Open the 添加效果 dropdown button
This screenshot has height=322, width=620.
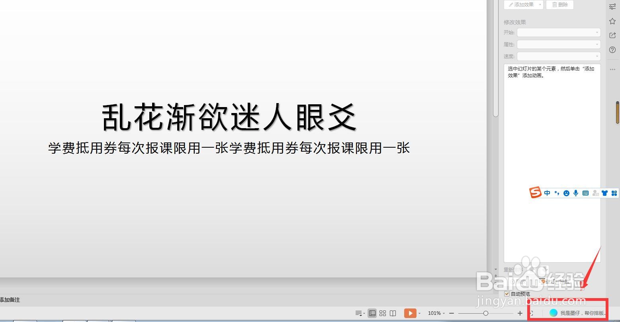click(523, 4)
